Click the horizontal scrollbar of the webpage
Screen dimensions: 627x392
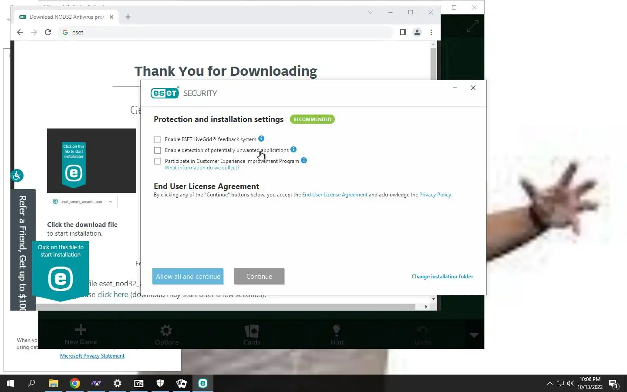tap(226, 307)
